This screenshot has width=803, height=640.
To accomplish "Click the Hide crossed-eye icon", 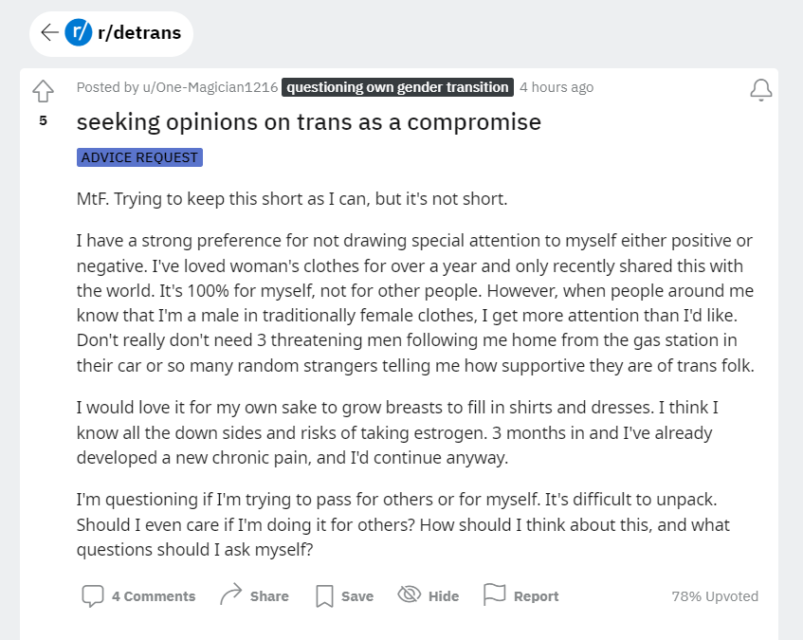I will tap(410, 594).
